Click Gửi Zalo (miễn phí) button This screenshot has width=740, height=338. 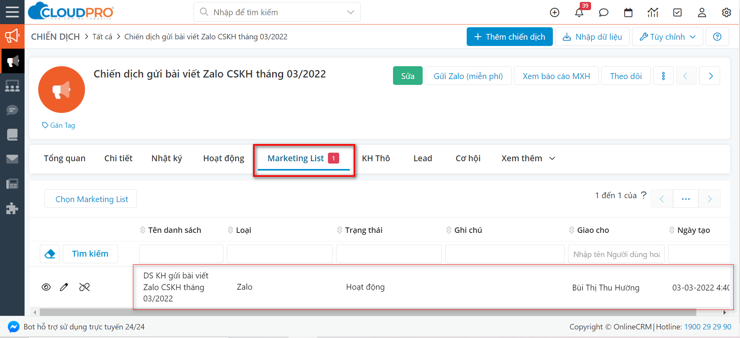tap(468, 76)
